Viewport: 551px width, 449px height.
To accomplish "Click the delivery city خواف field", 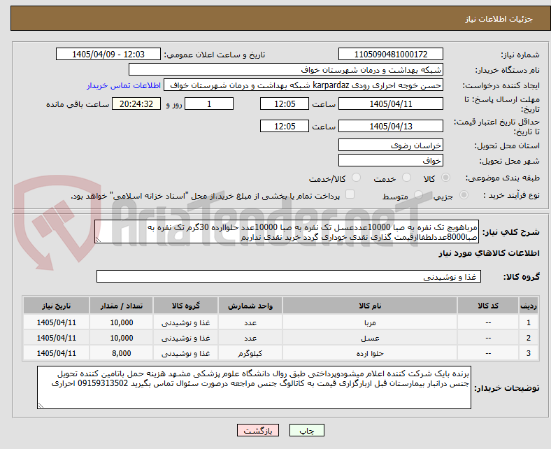I will pyautogui.click(x=391, y=160).
